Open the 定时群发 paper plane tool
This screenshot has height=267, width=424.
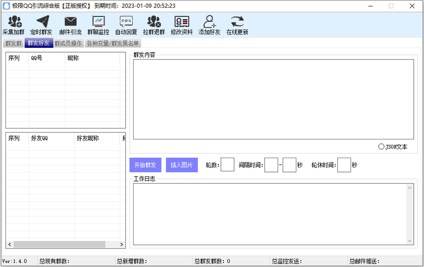[x=41, y=25]
